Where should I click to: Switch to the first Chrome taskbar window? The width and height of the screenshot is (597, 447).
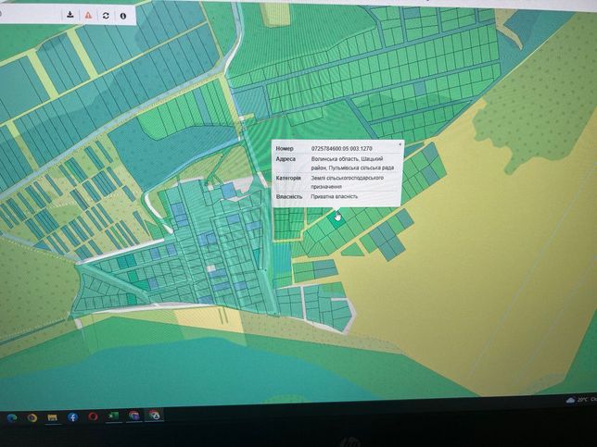point(133,416)
